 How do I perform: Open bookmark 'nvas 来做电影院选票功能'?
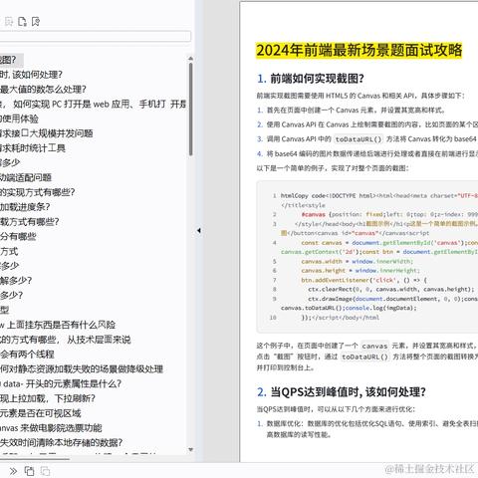51,428
